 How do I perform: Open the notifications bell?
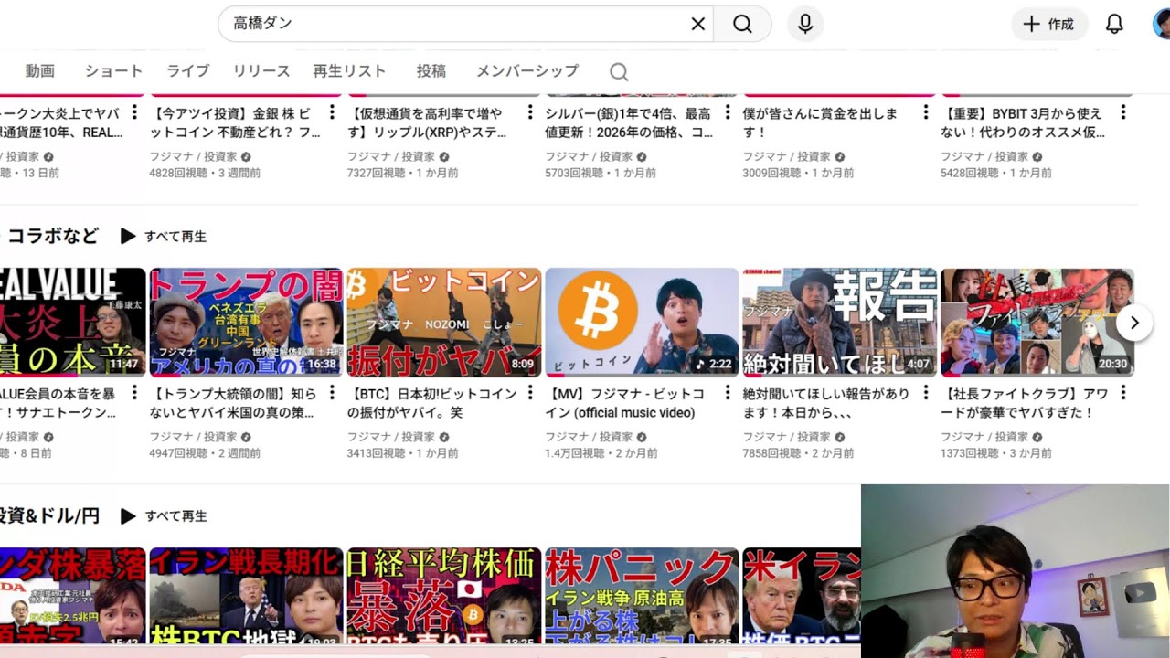(1113, 24)
